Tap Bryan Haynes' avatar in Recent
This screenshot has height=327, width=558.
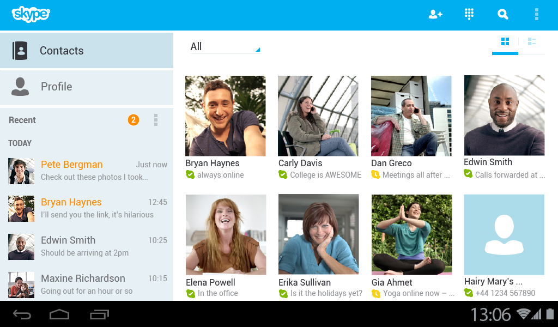tap(21, 209)
